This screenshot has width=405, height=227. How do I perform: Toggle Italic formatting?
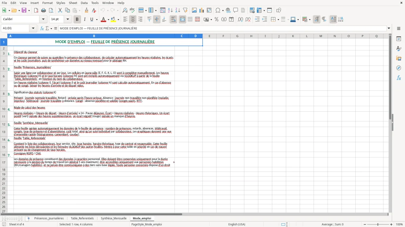pyautogui.click(x=84, y=20)
